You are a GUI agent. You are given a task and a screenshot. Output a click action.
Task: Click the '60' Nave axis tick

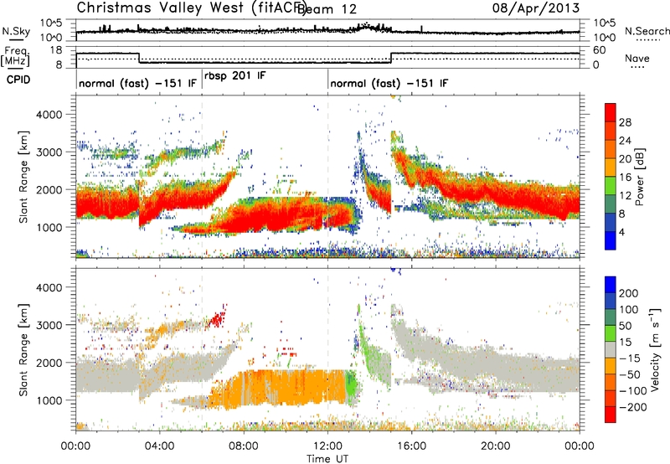point(600,50)
